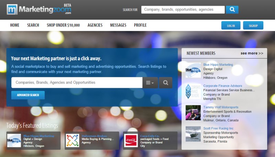Viewport: 275px width, 157px height.
Task: Click the dark magnifier button in hero search
Action: pos(166,82)
